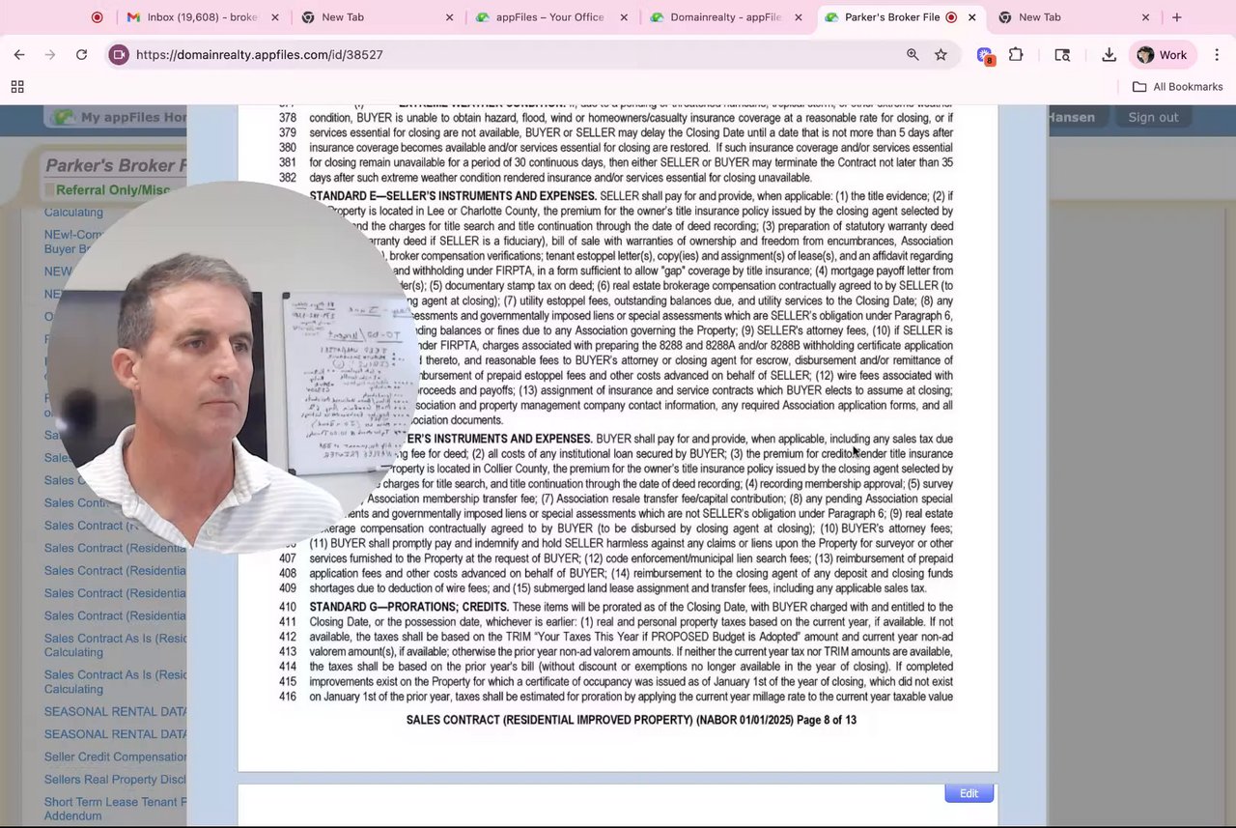Open Short Term Lease Tenant Addendum link

click(115, 809)
